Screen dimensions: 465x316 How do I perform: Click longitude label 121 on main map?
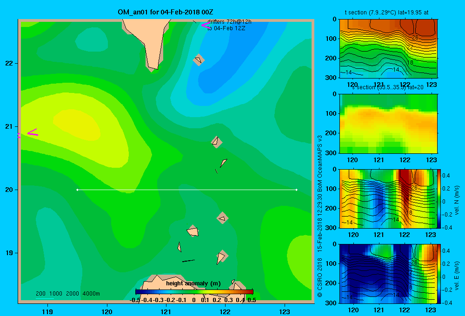166,311
